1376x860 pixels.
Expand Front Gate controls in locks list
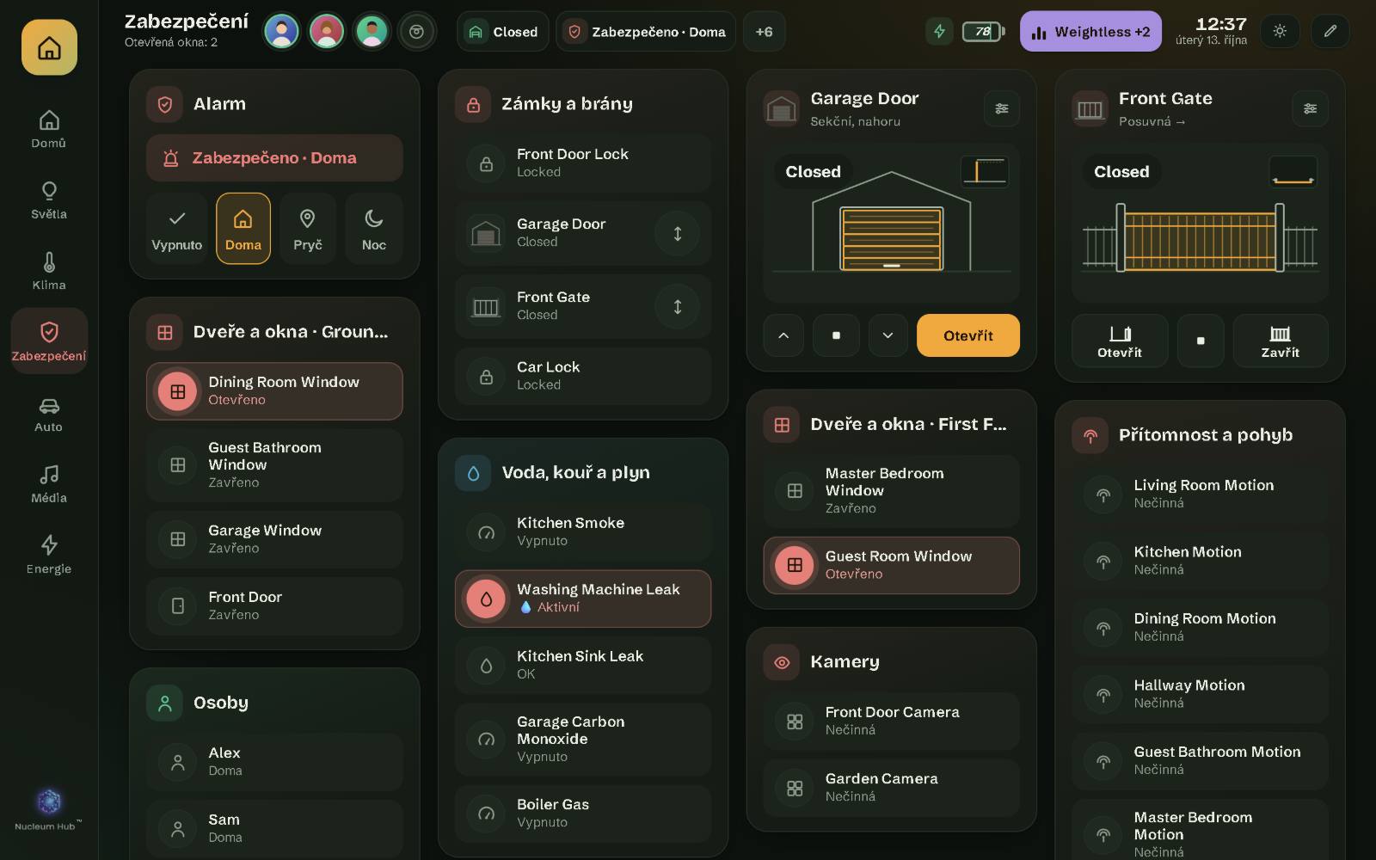click(x=678, y=306)
